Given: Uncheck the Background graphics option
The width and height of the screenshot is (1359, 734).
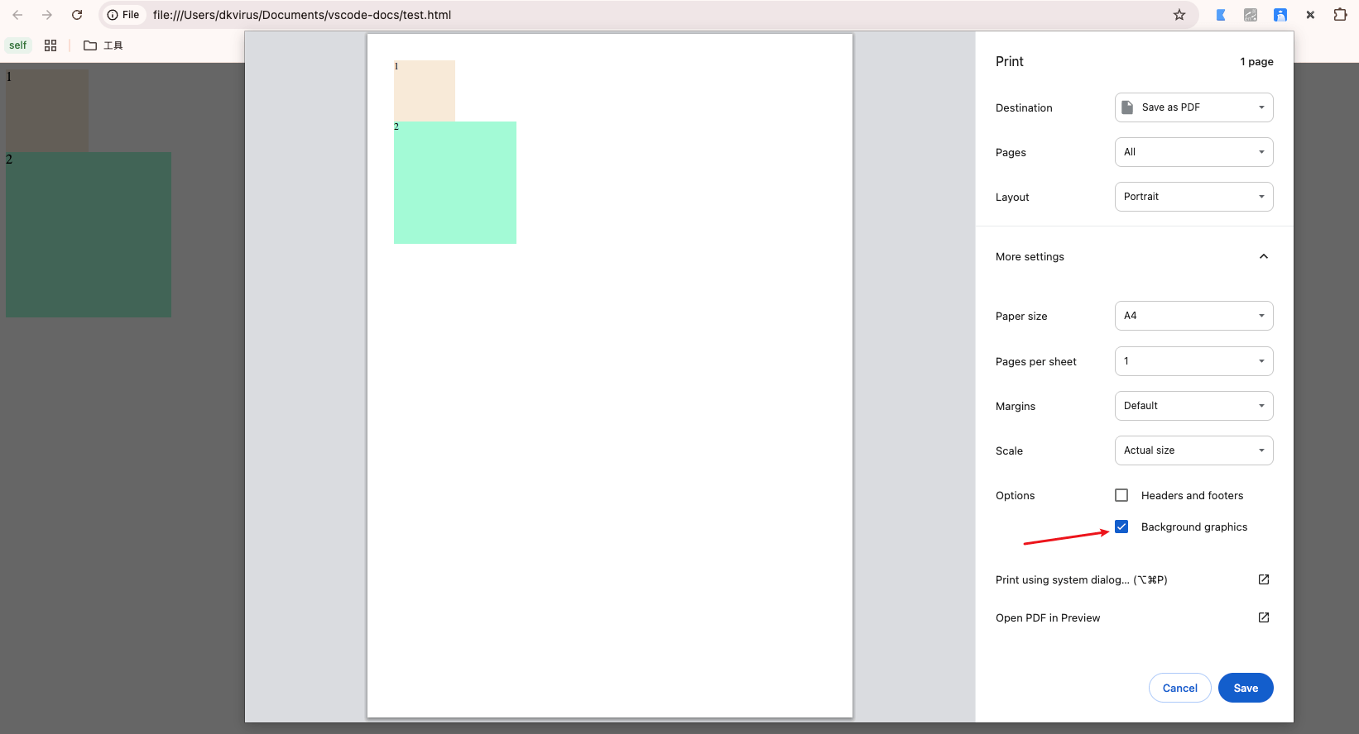Looking at the screenshot, I should tap(1121, 527).
